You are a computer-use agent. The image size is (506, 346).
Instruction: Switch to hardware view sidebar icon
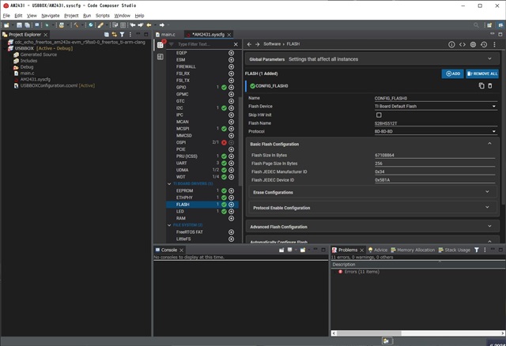[x=160, y=57]
